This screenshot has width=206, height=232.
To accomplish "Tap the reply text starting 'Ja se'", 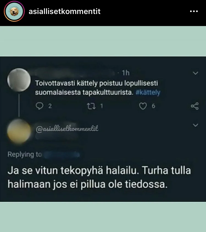I will click(x=99, y=177).
